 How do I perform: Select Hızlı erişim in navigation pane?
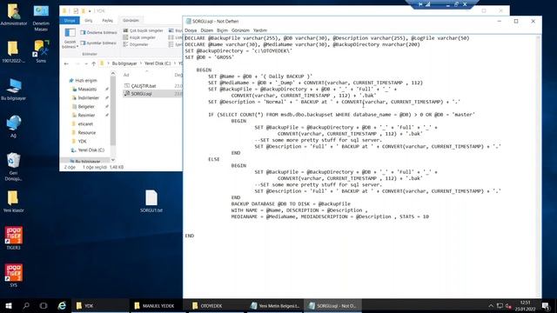[x=83, y=81]
